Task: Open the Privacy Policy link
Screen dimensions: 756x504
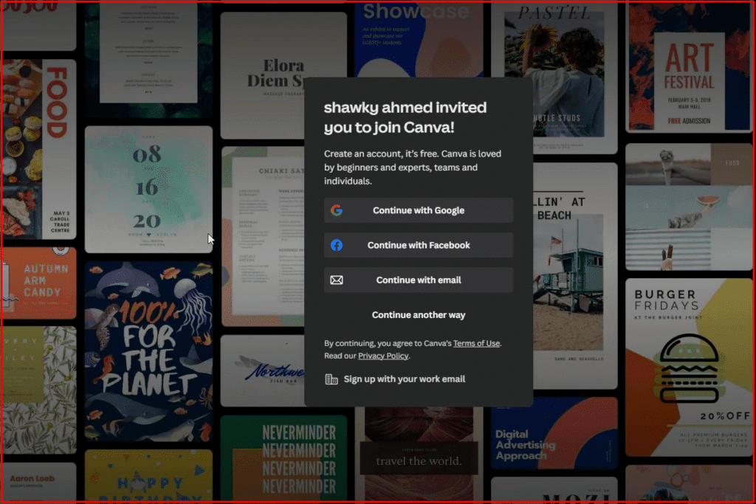Action: [x=382, y=356]
